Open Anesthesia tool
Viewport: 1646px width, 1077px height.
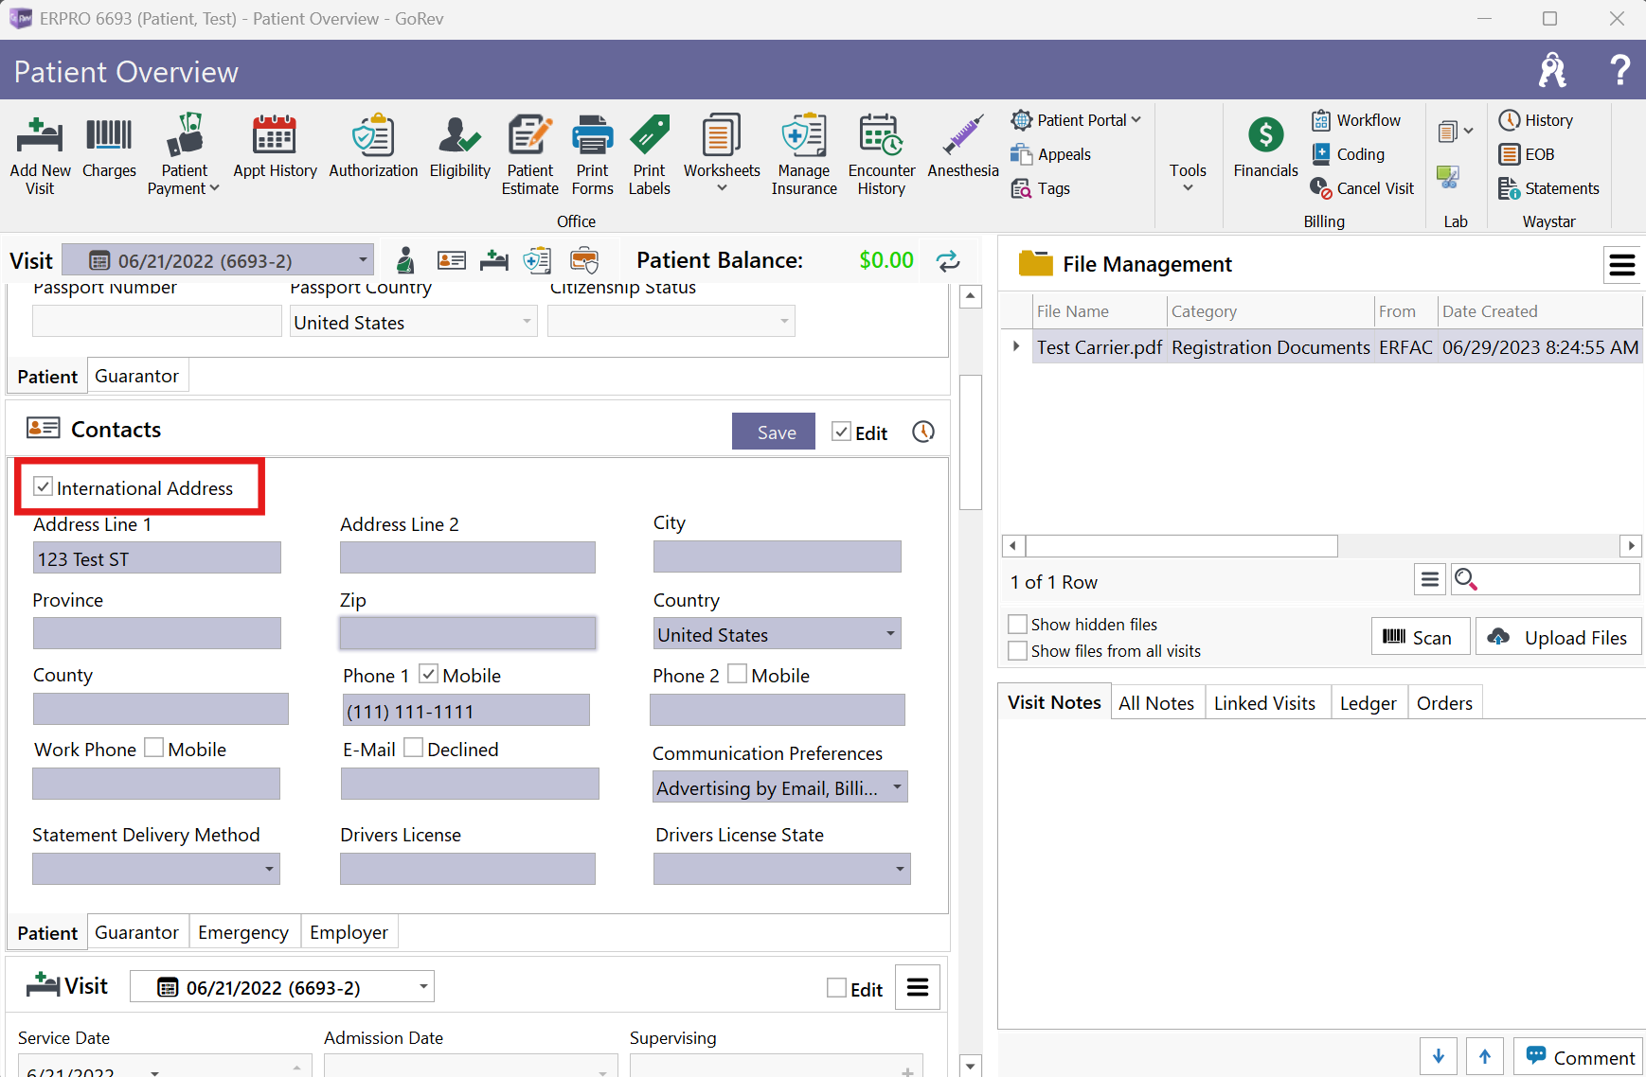(x=963, y=147)
